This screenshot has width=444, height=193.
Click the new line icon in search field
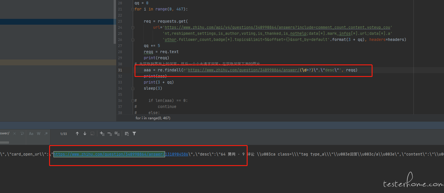point(22,134)
